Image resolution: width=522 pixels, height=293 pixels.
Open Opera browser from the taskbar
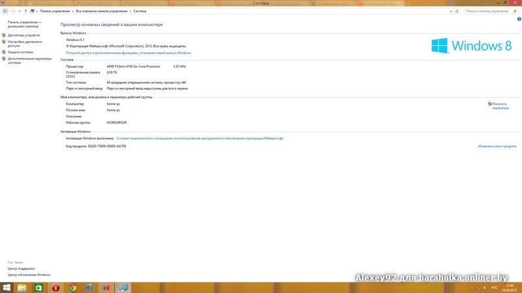point(55,287)
